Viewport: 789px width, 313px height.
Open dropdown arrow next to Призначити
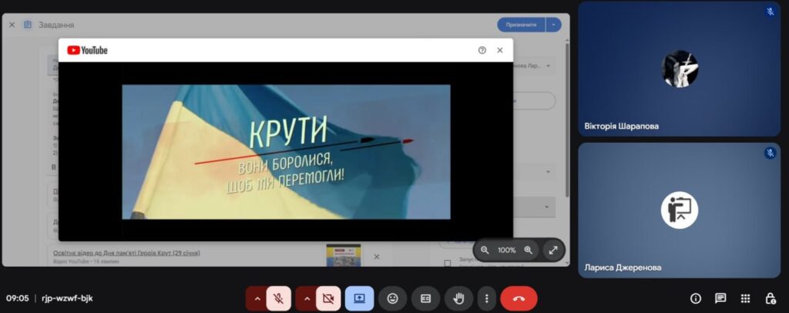553,25
